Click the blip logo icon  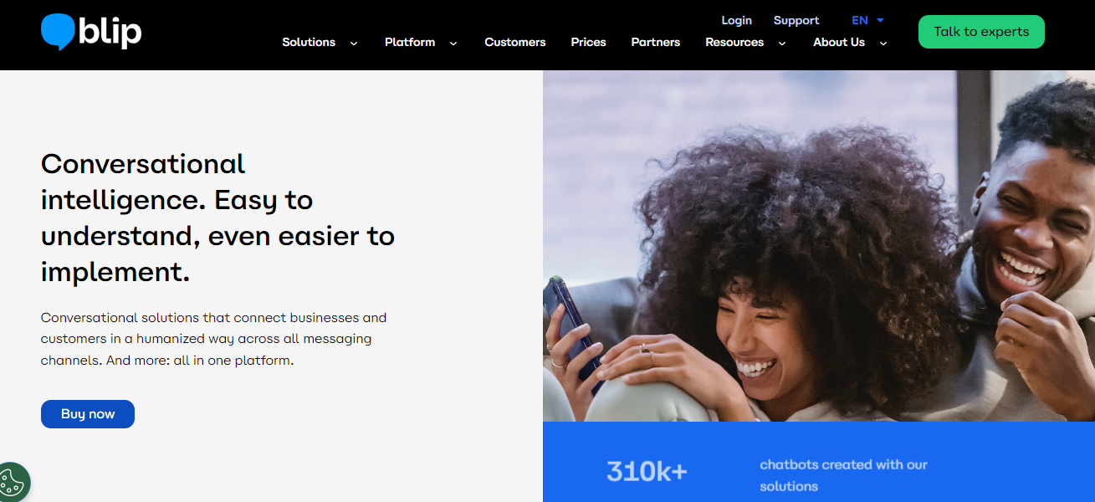(91, 32)
